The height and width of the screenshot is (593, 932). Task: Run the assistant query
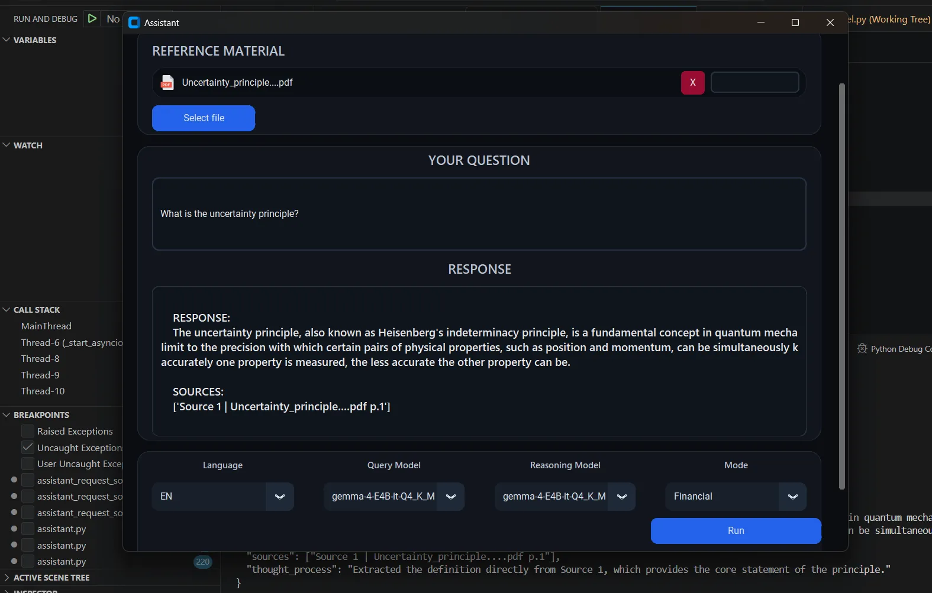point(736,530)
